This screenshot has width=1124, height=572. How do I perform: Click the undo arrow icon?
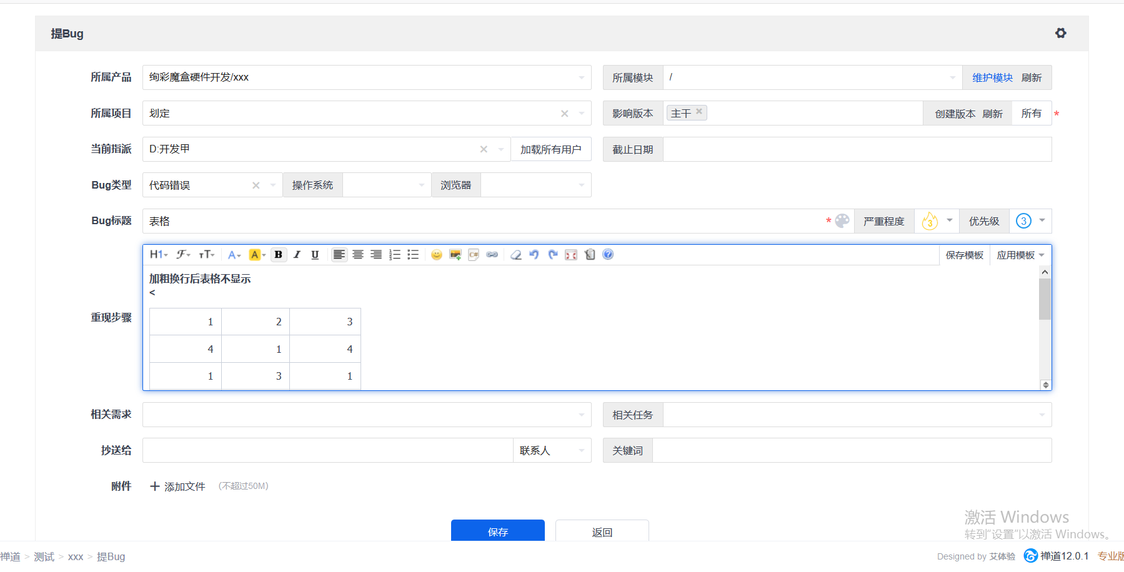click(534, 255)
